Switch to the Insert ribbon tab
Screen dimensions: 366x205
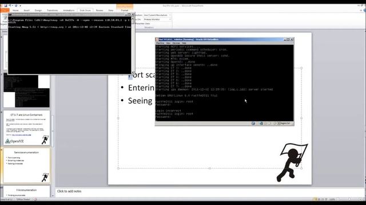point(27,10)
